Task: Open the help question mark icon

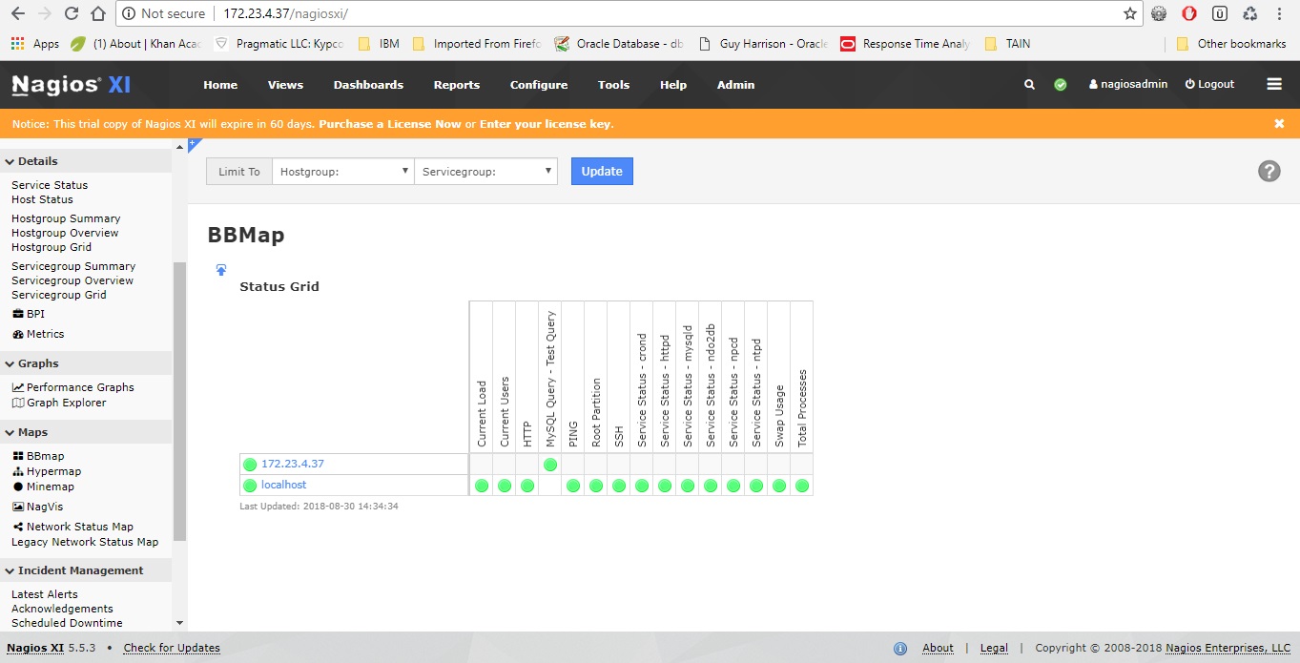Action: pos(1269,171)
